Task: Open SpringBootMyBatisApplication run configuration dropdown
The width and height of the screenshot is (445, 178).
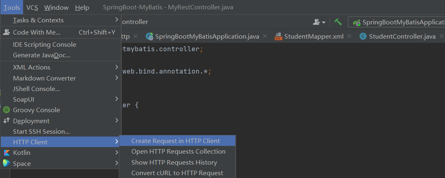Action: (x=397, y=22)
